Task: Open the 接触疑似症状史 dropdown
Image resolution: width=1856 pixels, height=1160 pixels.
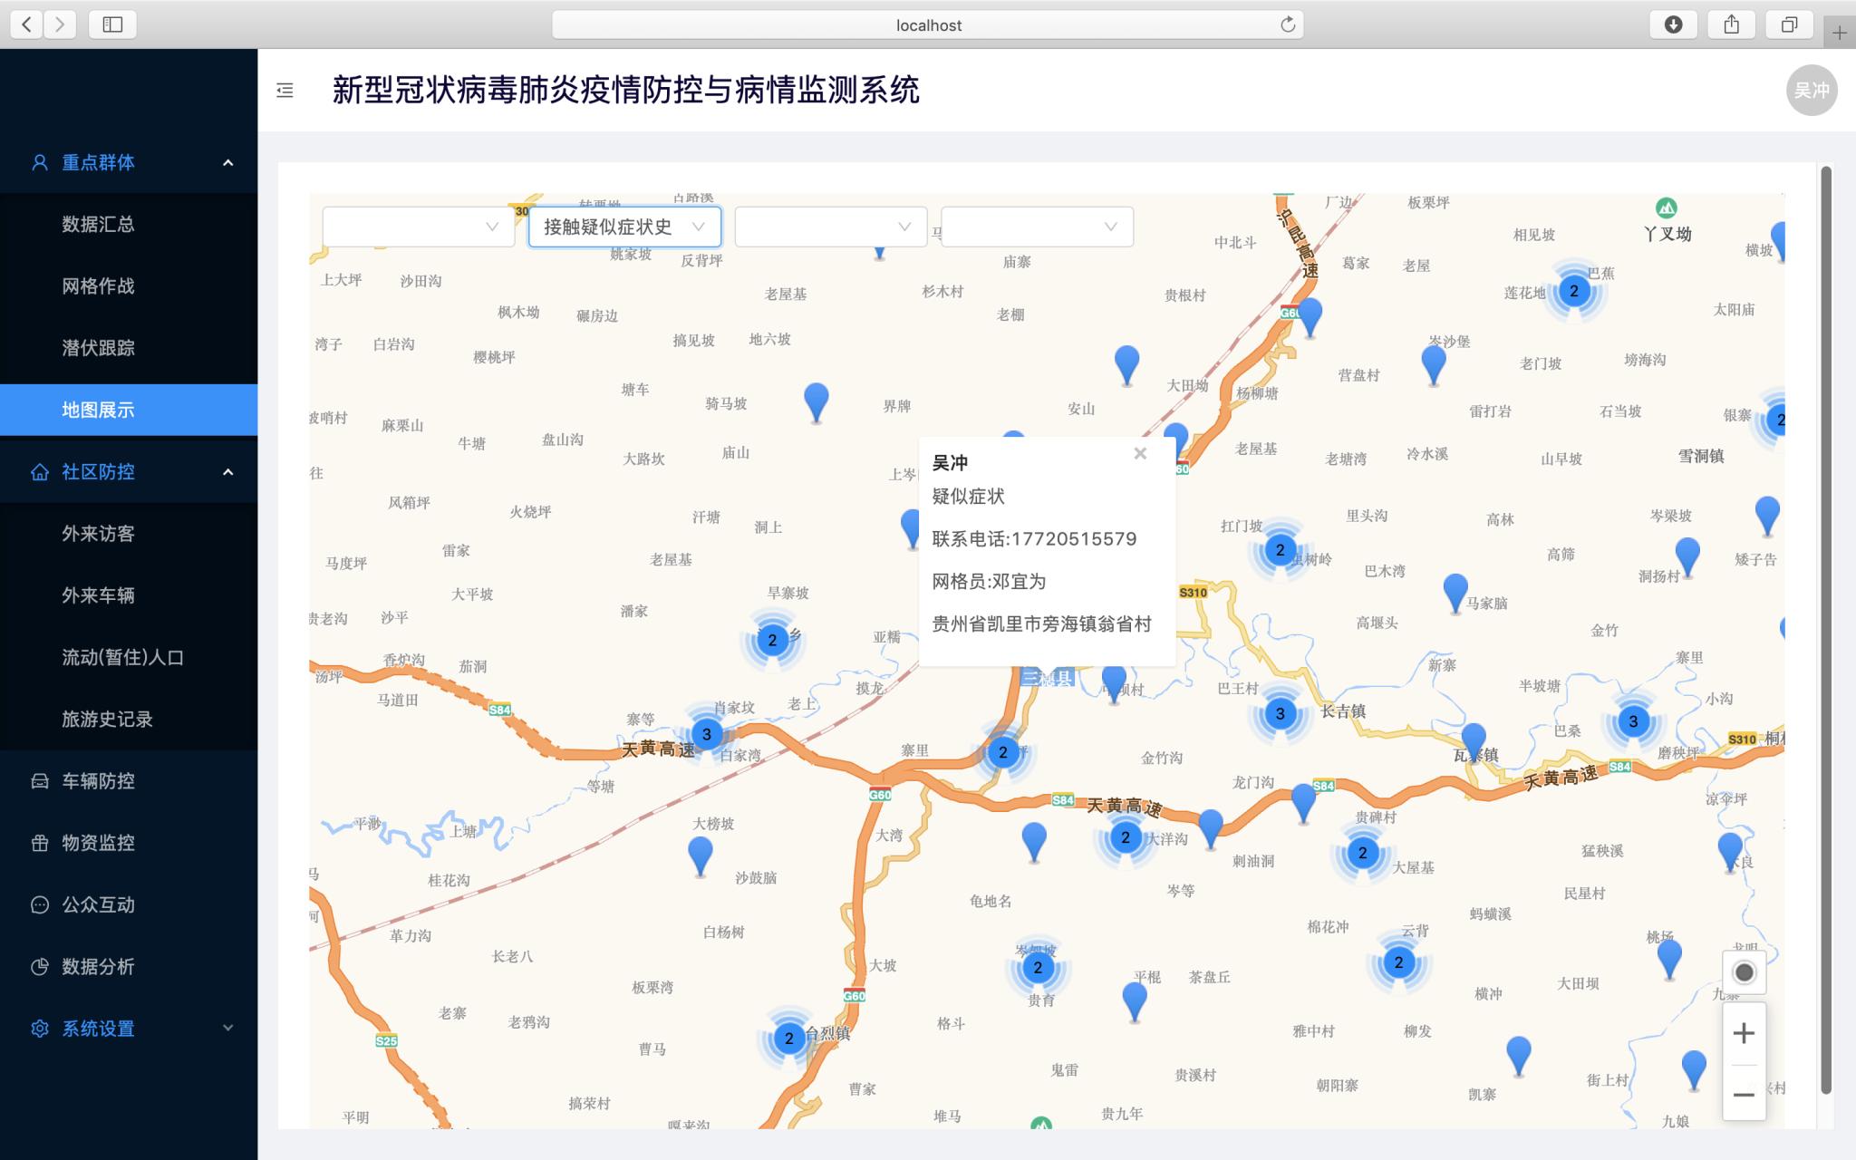Action: (624, 227)
